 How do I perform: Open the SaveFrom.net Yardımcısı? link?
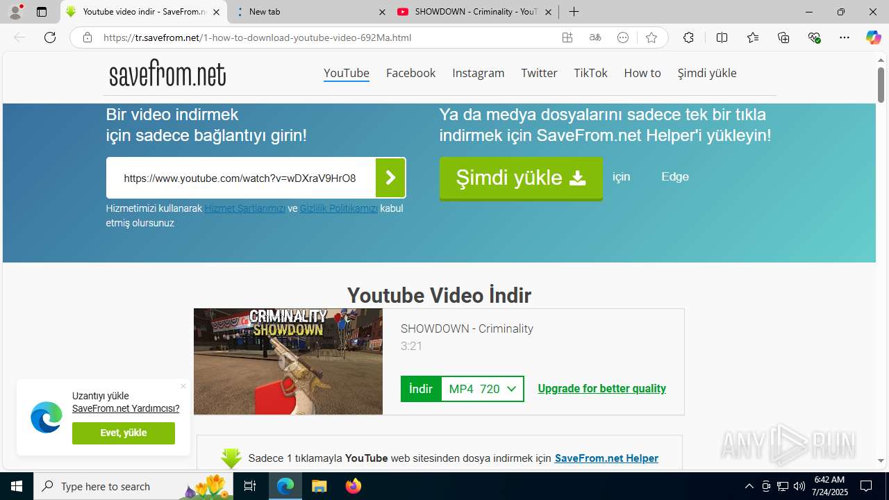pos(126,408)
